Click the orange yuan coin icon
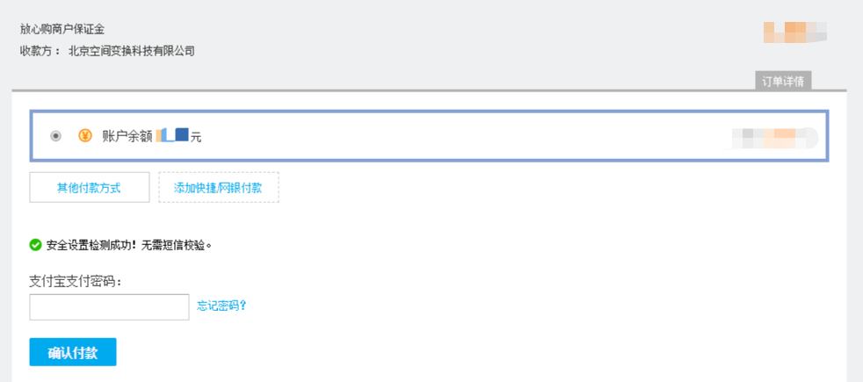863x382 pixels. click(85, 136)
